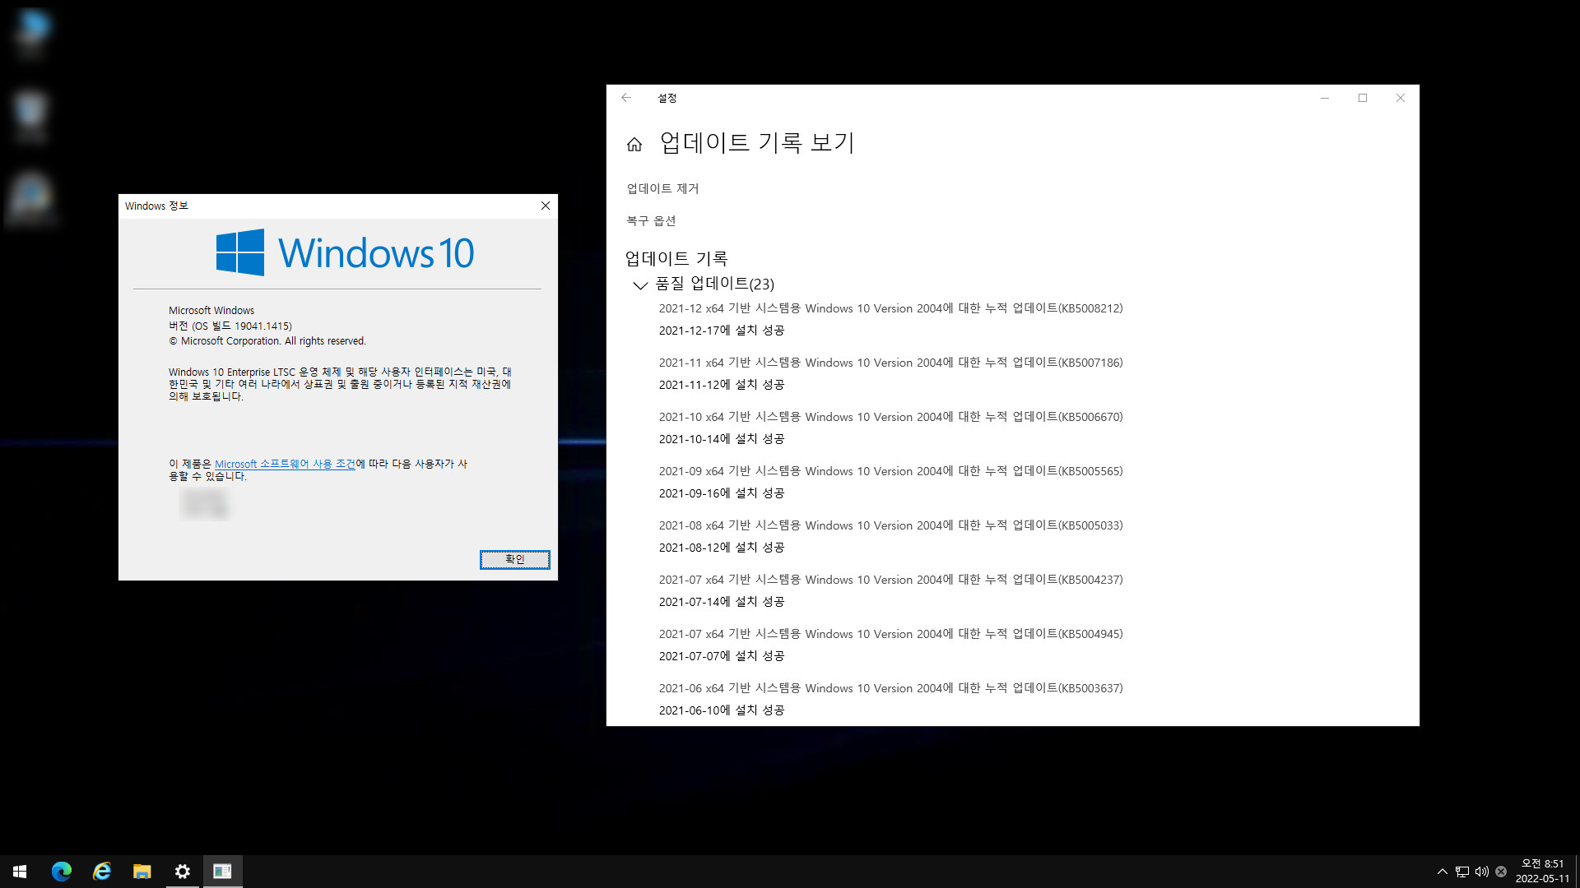Select top desktop shortcut icon

[31, 33]
